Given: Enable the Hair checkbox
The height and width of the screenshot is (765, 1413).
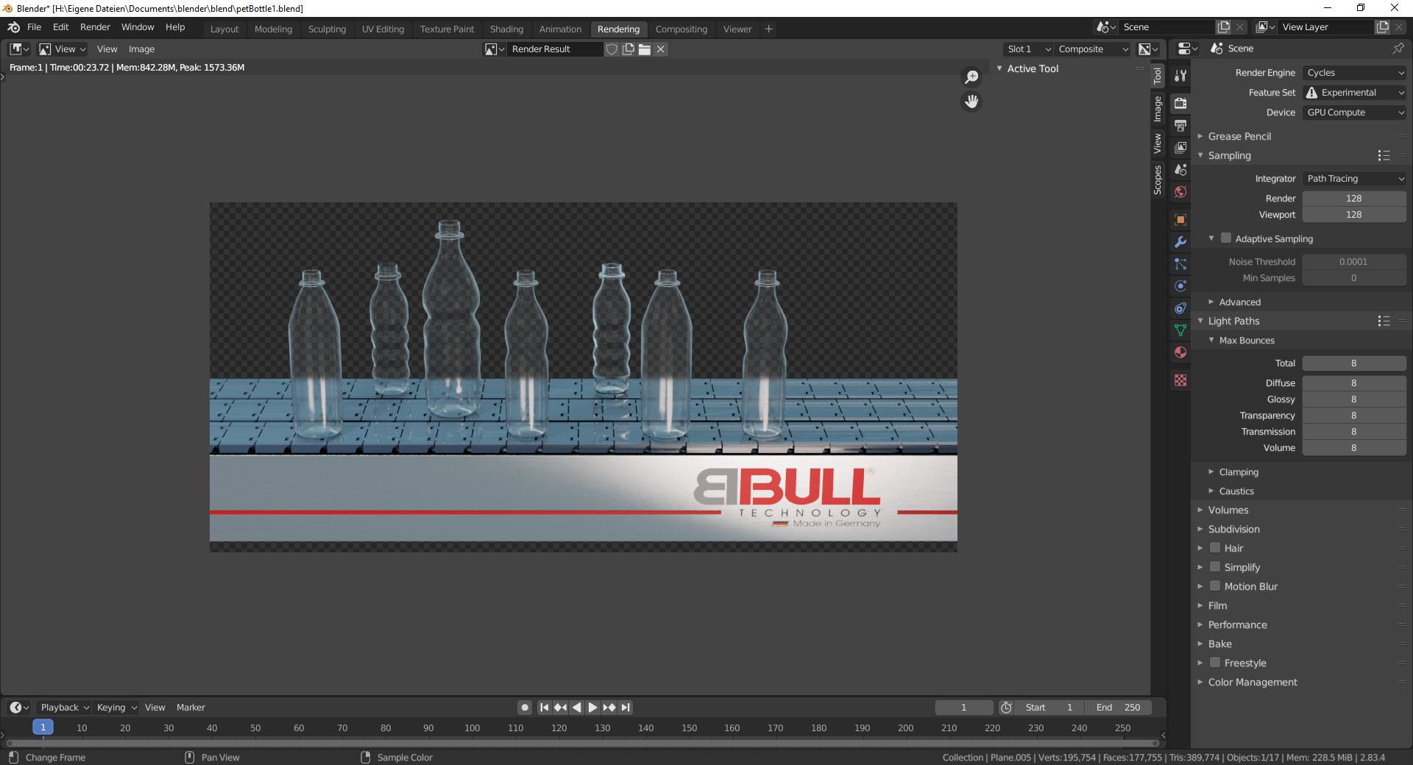Looking at the screenshot, I should click(x=1215, y=548).
